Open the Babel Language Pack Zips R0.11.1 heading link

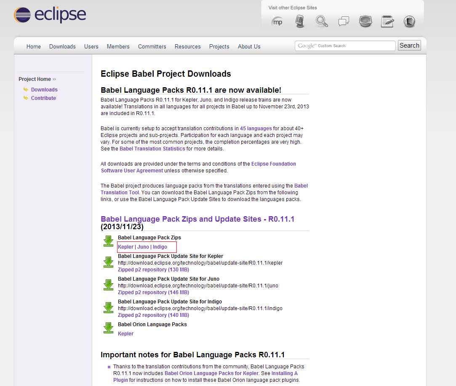197,219
